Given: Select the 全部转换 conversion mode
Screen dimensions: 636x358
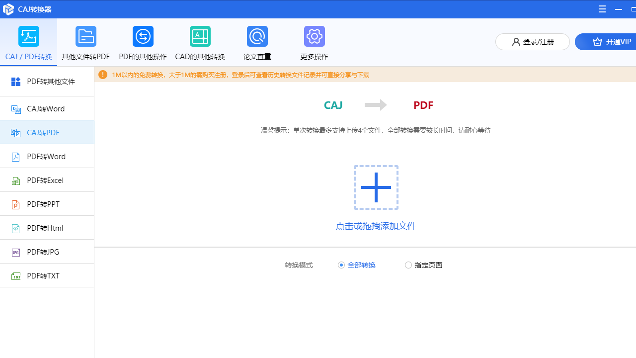Looking at the screenshot, I should click(x=341, y=265).
